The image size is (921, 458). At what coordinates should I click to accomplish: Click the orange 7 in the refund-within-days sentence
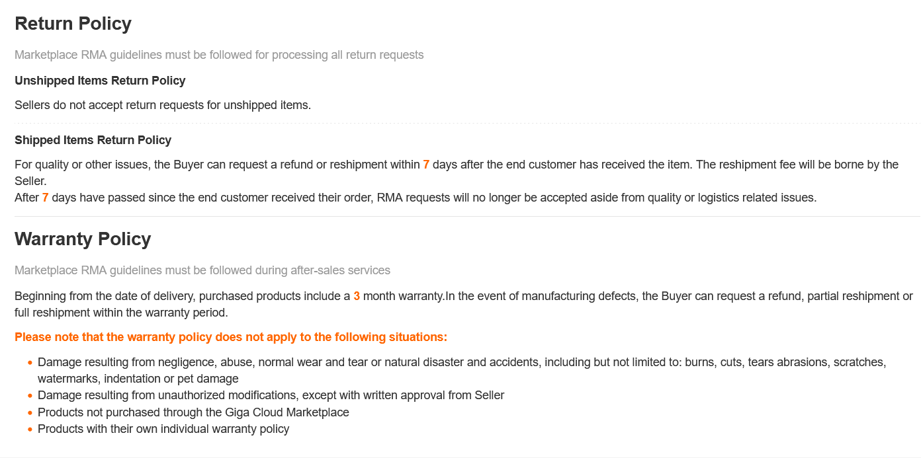(x=426, y=165)
